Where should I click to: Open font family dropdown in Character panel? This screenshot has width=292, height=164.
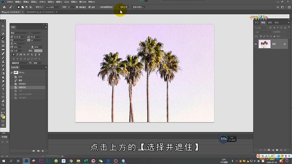(19, 33)
